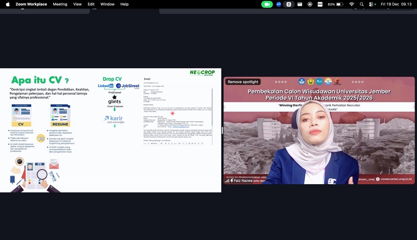Viewport: 417px width, 240px height.
Task: Expand the Window menu
Action: point(107,4)
